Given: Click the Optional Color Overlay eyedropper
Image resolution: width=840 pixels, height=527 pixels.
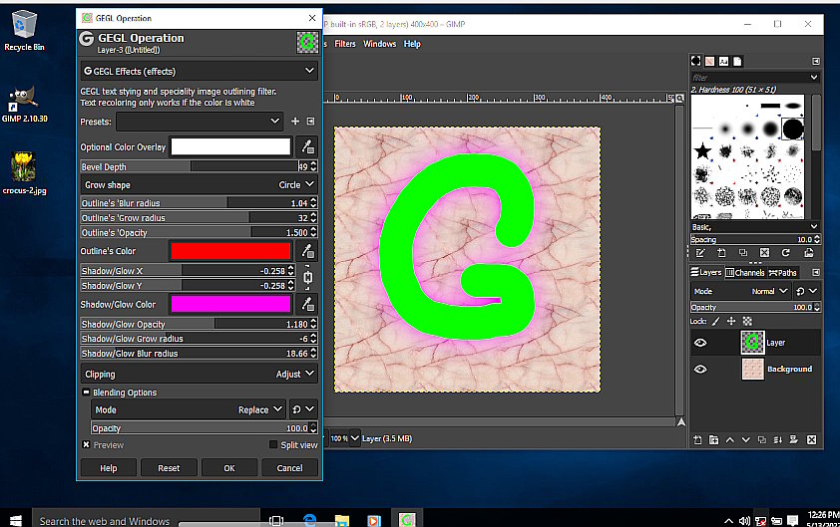Looking at the screenshot, I should click(x=307, y=146).
